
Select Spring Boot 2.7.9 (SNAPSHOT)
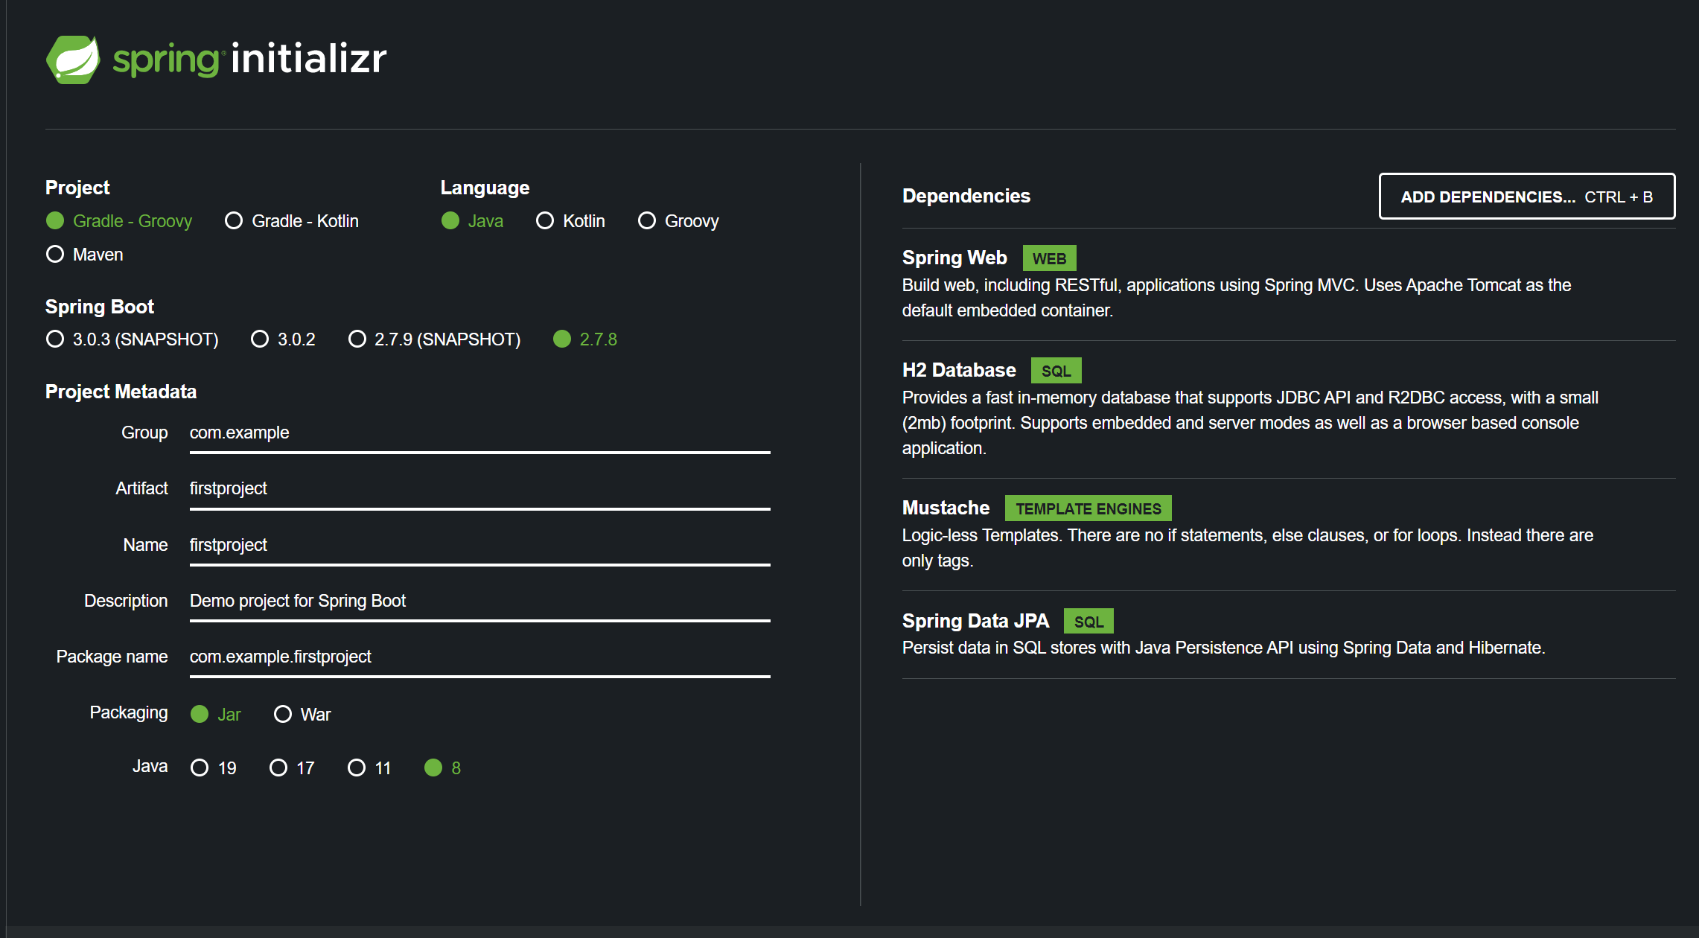tap(357, 339)
